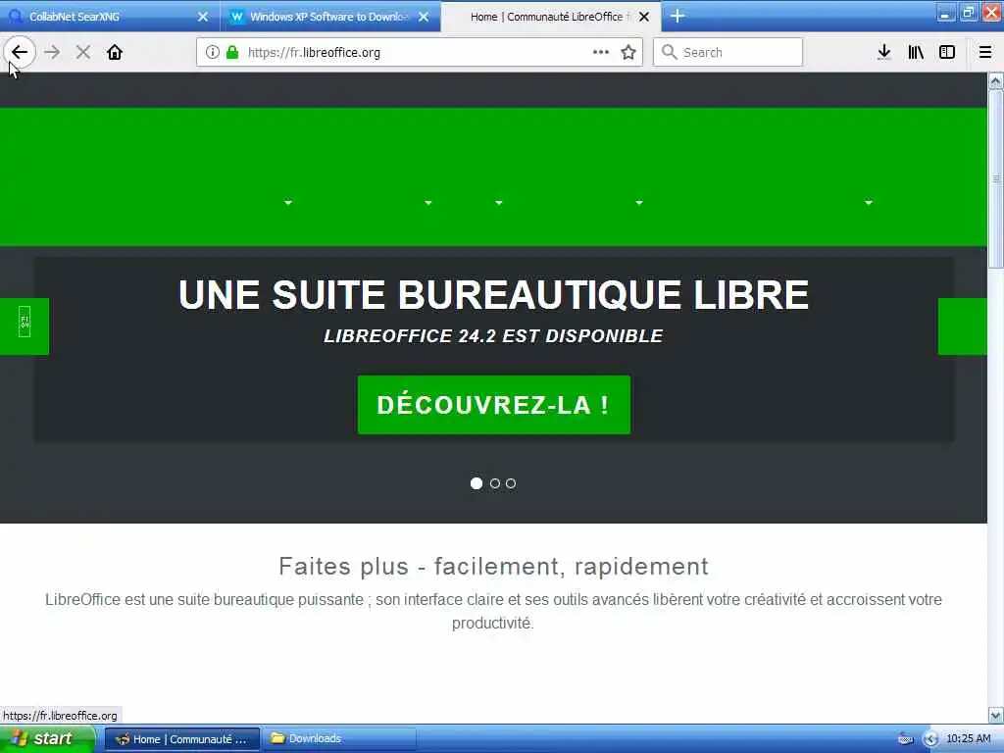1004x753 pixels.
Task: Expand hidden tray icons with the chevron
Action: (930, 739)
